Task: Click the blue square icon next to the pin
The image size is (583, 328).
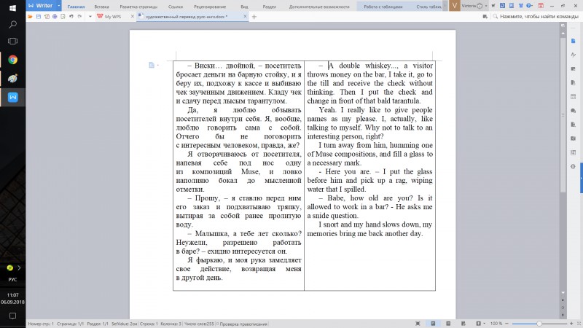Action: point(502,6)
